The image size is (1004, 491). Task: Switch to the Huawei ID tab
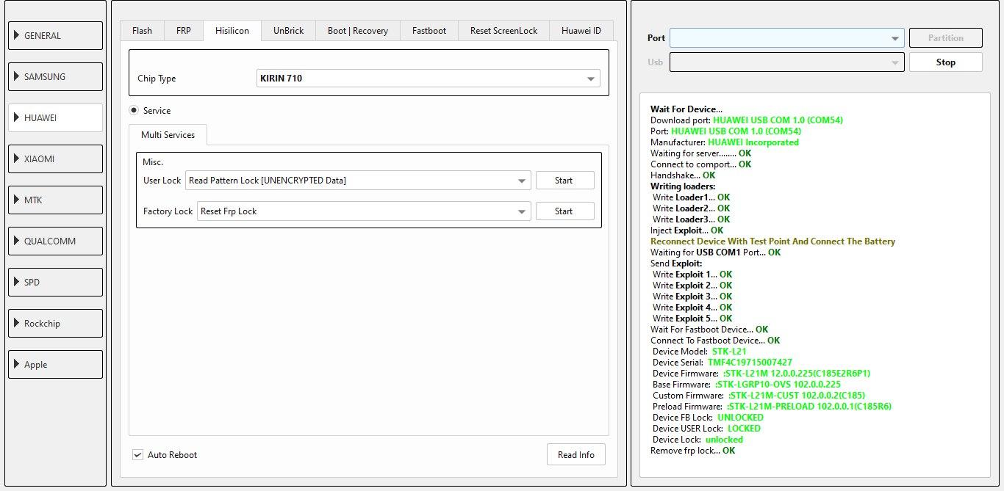coord(581,31)
